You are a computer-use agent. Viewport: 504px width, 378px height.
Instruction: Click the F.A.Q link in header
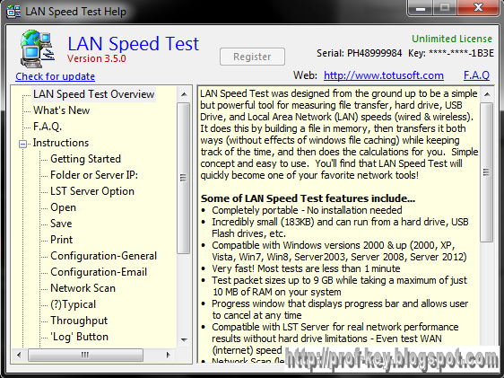pyautogui.click(x=476, y=75)
